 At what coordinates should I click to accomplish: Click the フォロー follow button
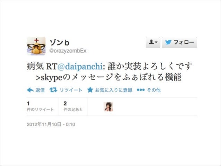(179, 42)
